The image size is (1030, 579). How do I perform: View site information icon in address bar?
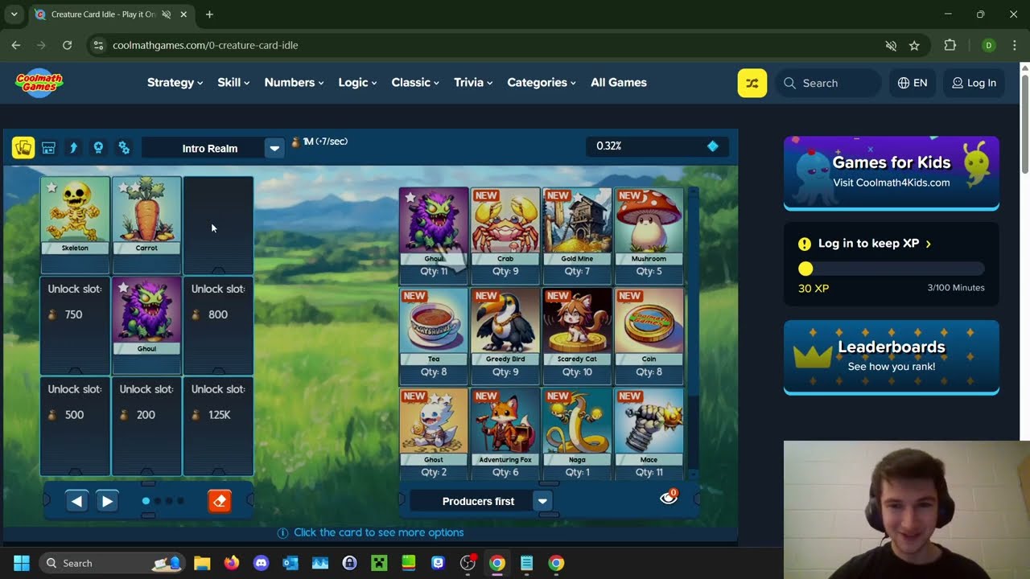click(98, 45)
